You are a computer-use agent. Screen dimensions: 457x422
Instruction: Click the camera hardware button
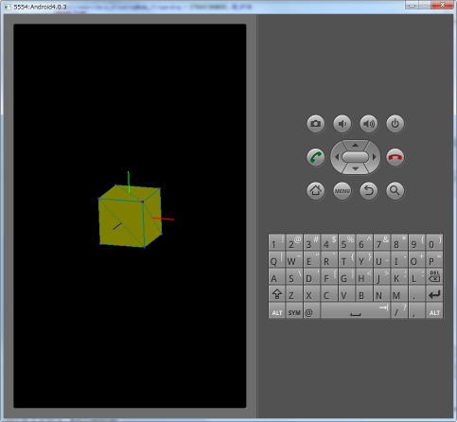pos(316,123)
